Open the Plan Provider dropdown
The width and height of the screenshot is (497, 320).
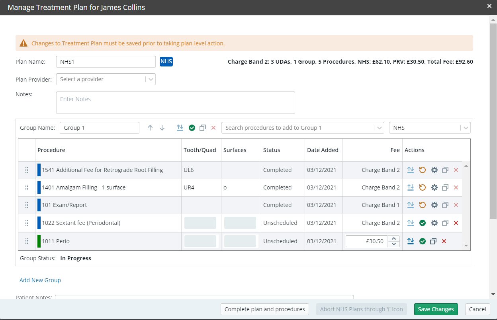coord(106,79)
